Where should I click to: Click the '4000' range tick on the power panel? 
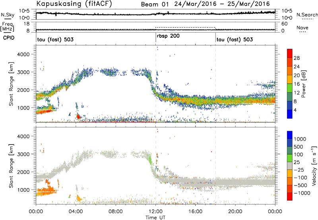23,54
